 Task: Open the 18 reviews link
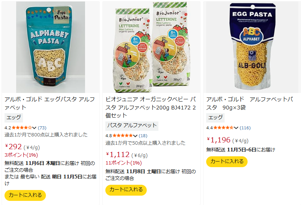(143, 136)
